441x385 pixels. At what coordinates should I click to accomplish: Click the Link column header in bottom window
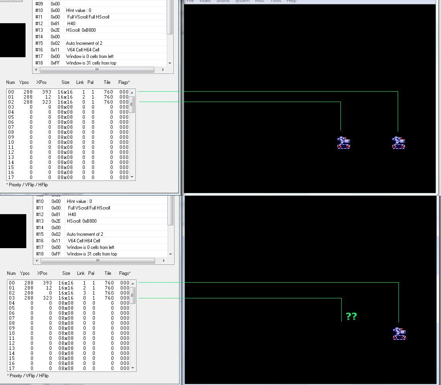click(81, 273)
